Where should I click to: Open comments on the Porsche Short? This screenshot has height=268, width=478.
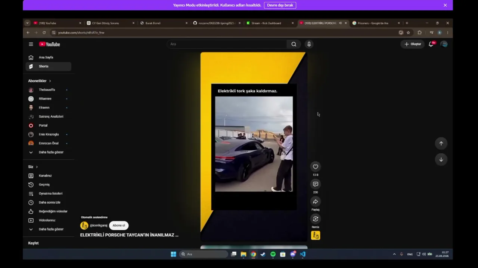(316, 184)
